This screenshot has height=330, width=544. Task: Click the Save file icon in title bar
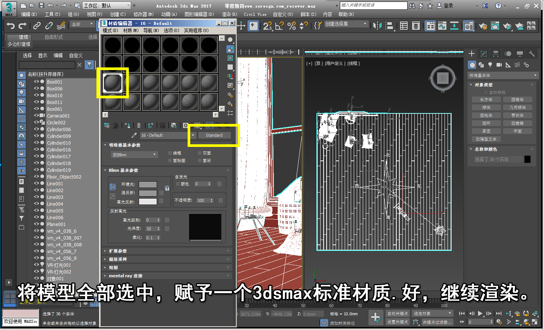point(41,6)
